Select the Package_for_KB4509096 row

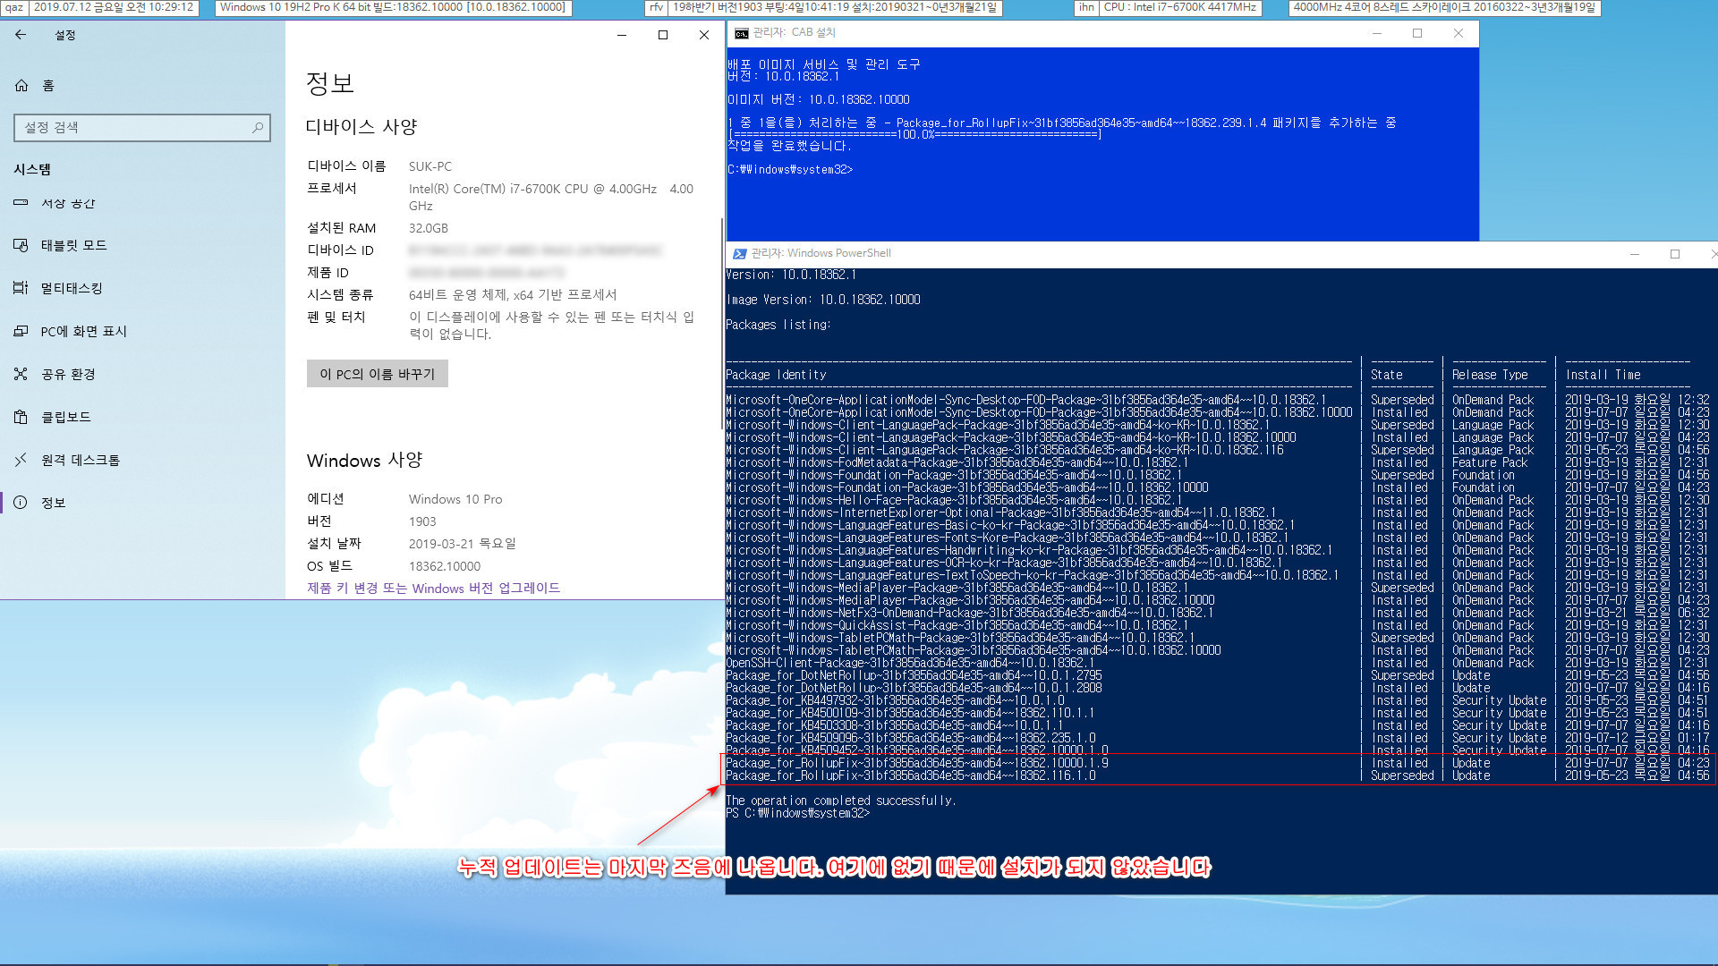1217,738
